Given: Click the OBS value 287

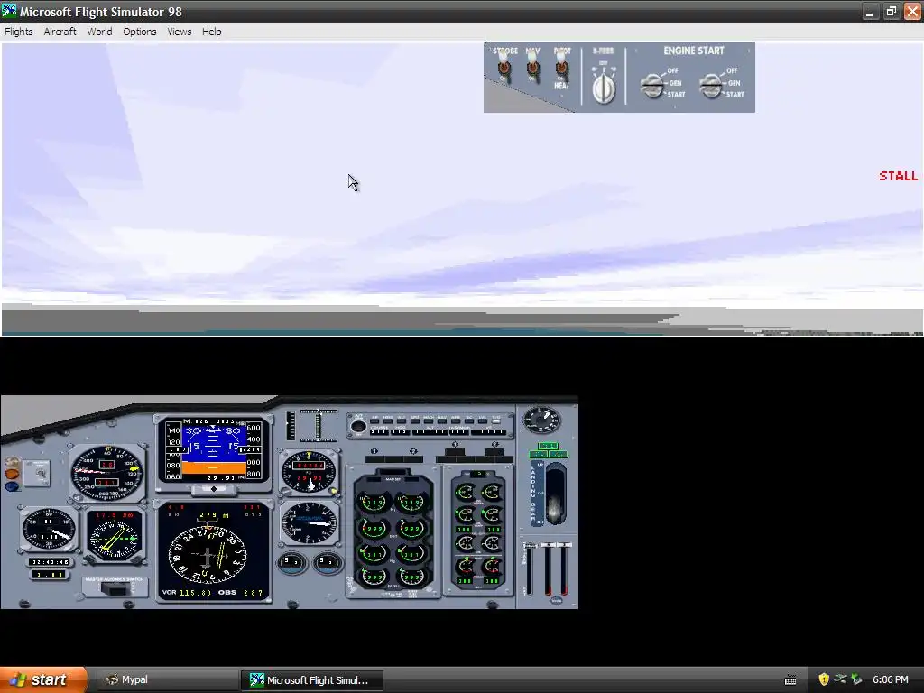Looking at the screenshot, I should (x=254, y=592).
